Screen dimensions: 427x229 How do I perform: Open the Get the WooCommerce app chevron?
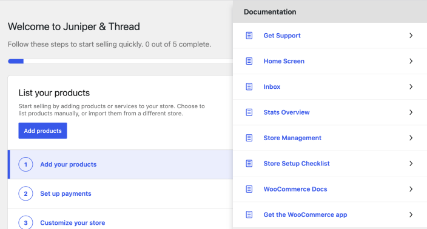(411, 214)
